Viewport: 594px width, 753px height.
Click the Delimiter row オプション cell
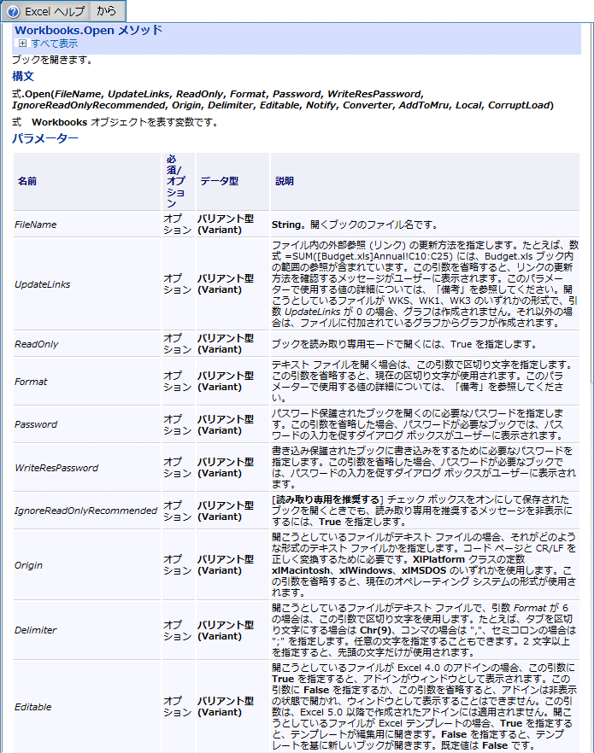click(178, 629)
